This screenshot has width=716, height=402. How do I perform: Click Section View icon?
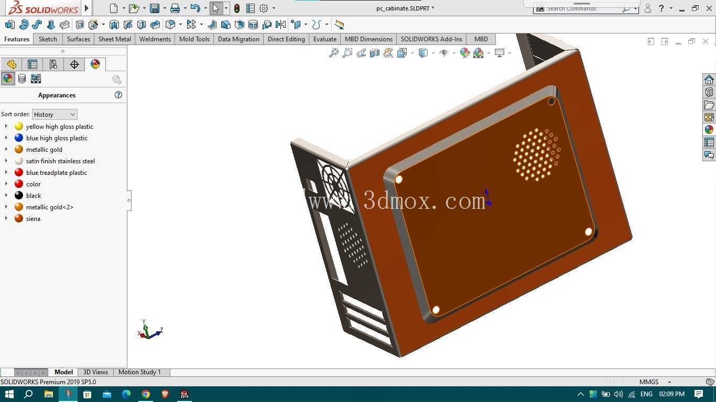tap(375, 53)
